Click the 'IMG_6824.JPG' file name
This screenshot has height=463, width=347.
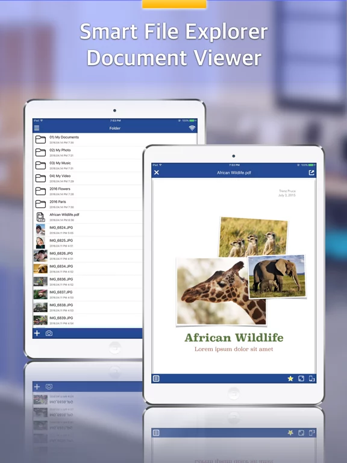click(x=61, y=228)
